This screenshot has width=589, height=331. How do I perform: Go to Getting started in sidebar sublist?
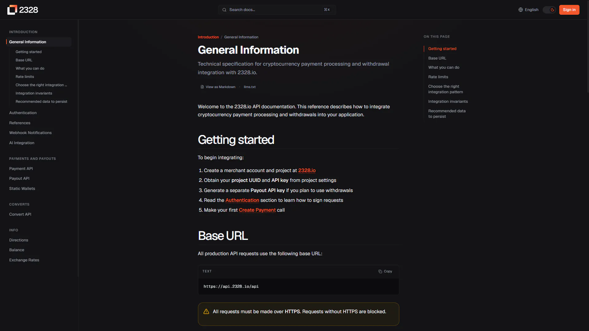tap(29, 52)
